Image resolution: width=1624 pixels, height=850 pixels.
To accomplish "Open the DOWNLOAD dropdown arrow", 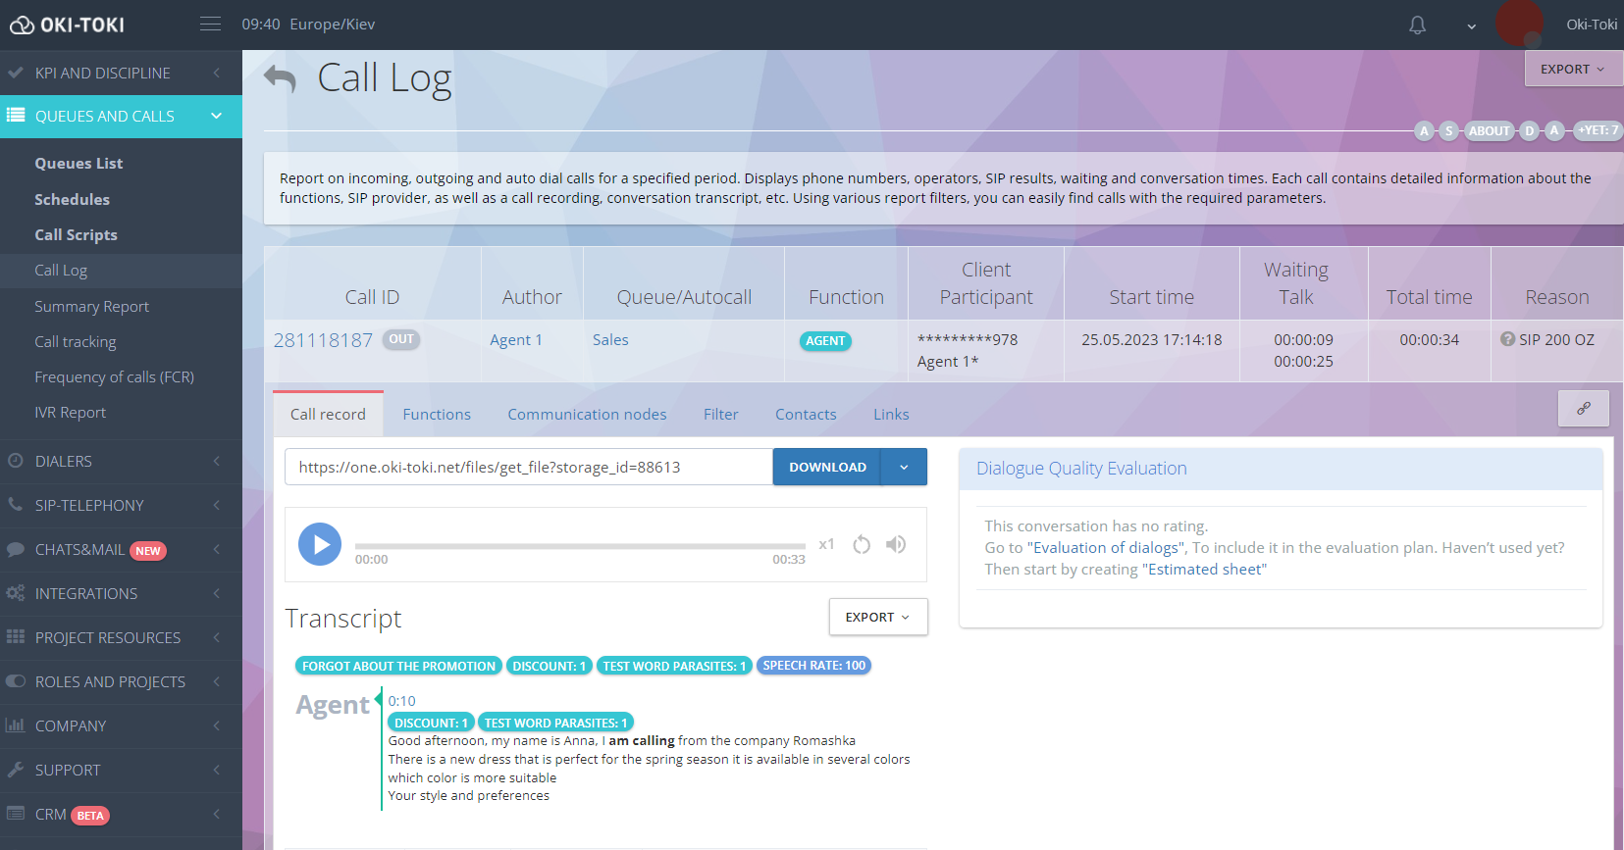I will (x=904, y=468).
